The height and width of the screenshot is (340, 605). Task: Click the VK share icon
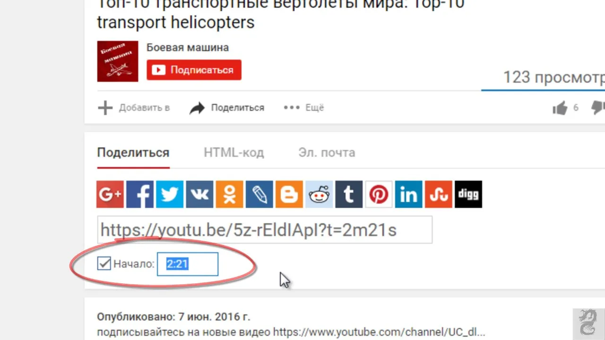199,194
